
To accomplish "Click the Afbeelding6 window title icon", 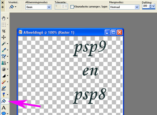I will 20,32.
